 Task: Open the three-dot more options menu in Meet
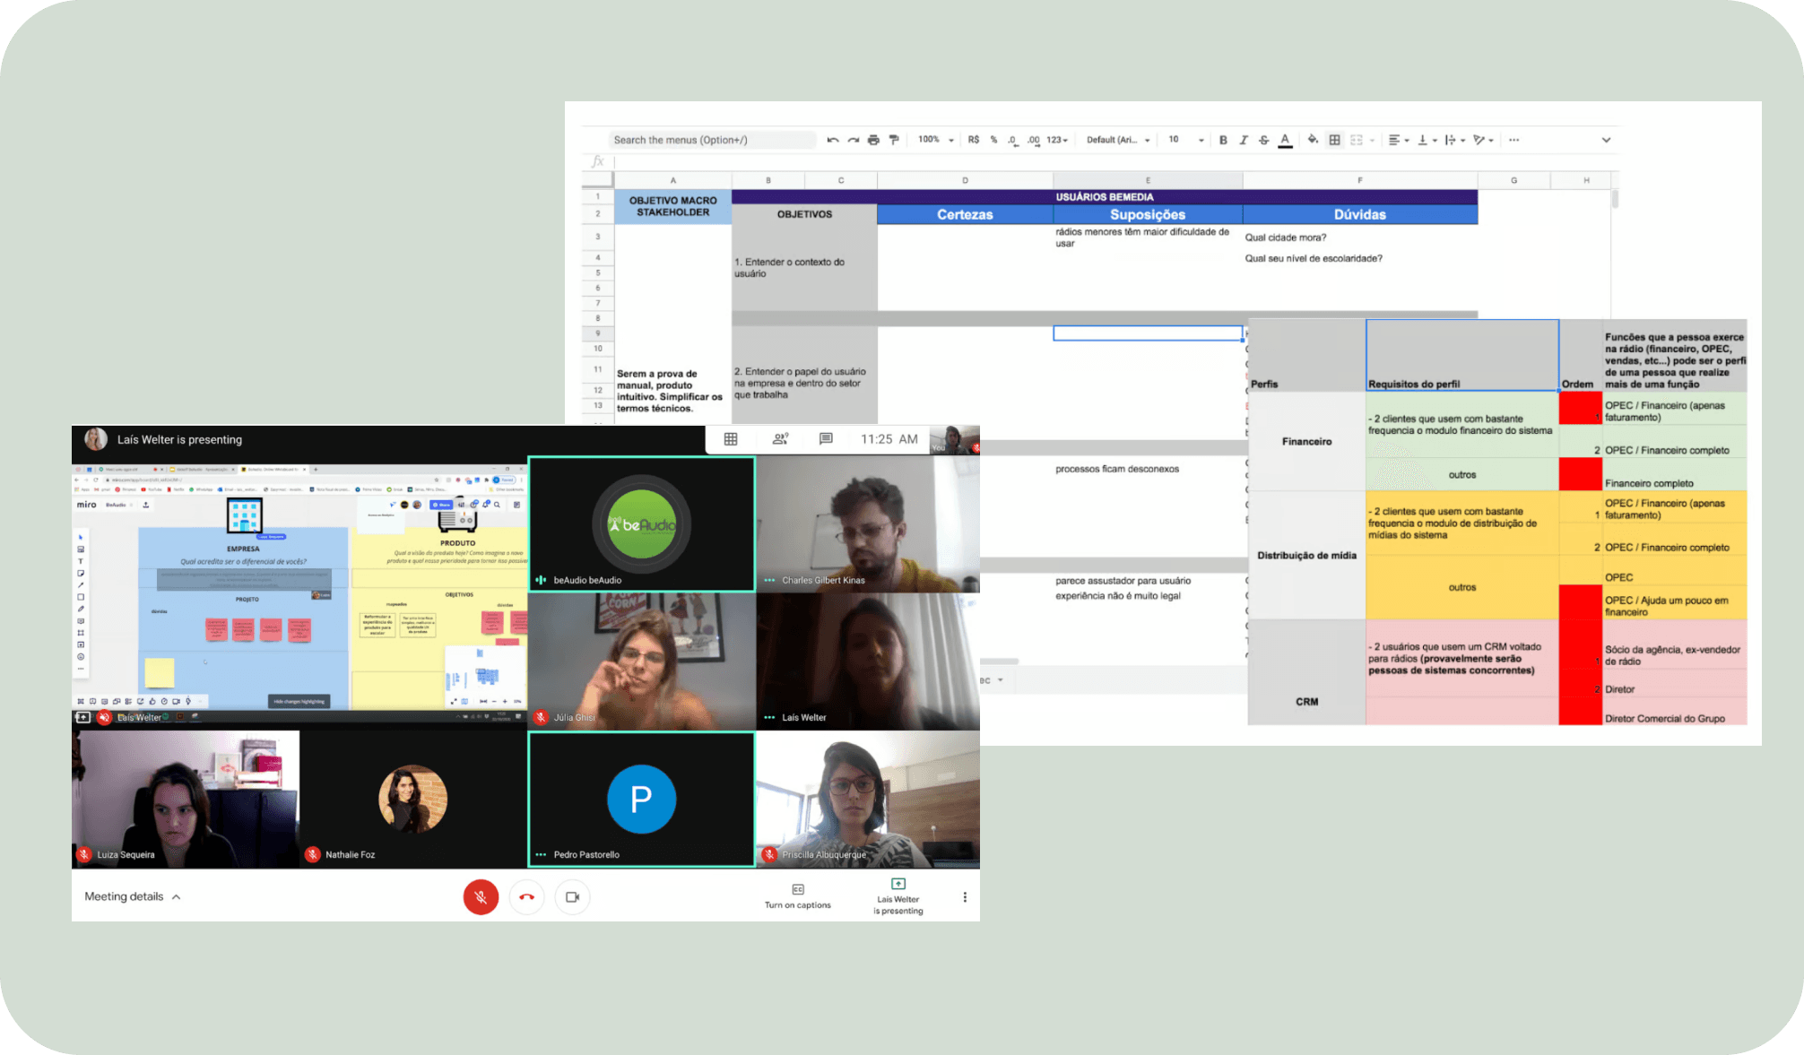(965, 896)
